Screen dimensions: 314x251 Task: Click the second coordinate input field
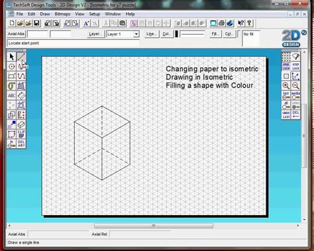(60, 34)
